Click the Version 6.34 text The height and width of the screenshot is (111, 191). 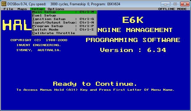[x=133, y=50]
